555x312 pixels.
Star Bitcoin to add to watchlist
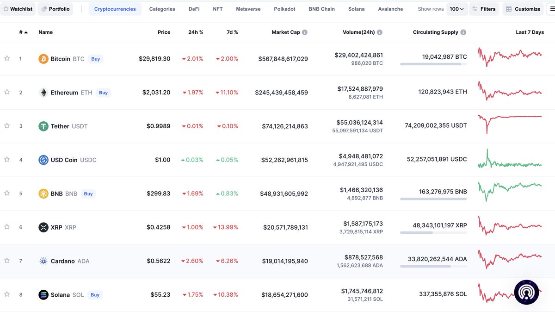point(7,58)
